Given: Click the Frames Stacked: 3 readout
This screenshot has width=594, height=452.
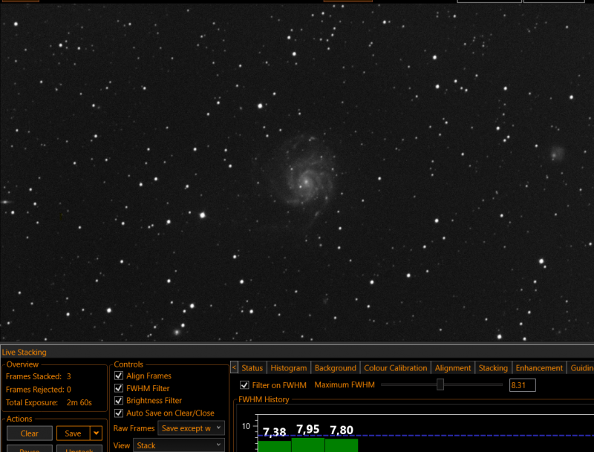Looking at the screenshot, I should coord(39,376).
